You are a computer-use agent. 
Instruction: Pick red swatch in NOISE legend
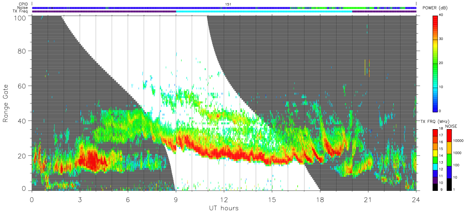click(x=450, y=135)
